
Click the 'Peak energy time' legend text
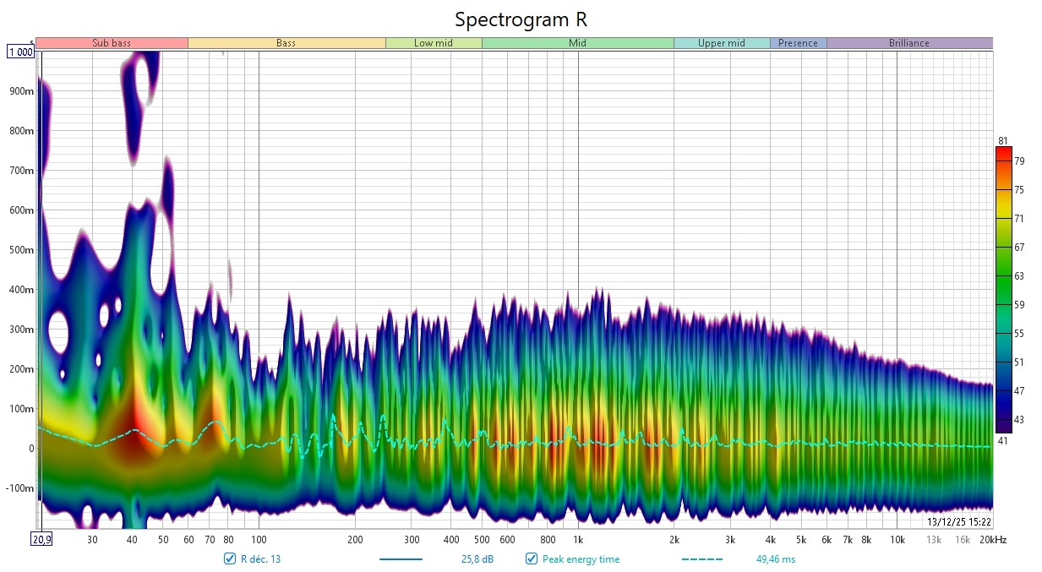click(x=581, y=559)
